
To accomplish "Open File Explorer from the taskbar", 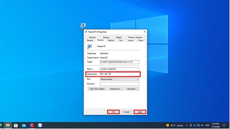I will pos(8,125).
